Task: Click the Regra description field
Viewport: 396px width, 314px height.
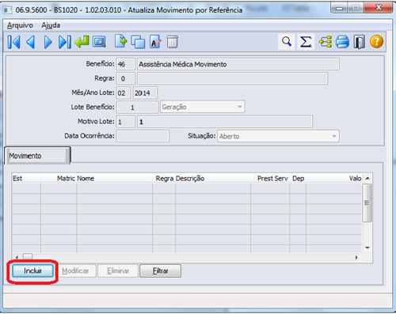Action: pyautogui.click(x=232, y=78)
